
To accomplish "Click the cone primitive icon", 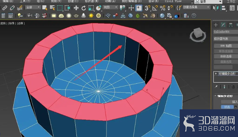I will 83,15.
